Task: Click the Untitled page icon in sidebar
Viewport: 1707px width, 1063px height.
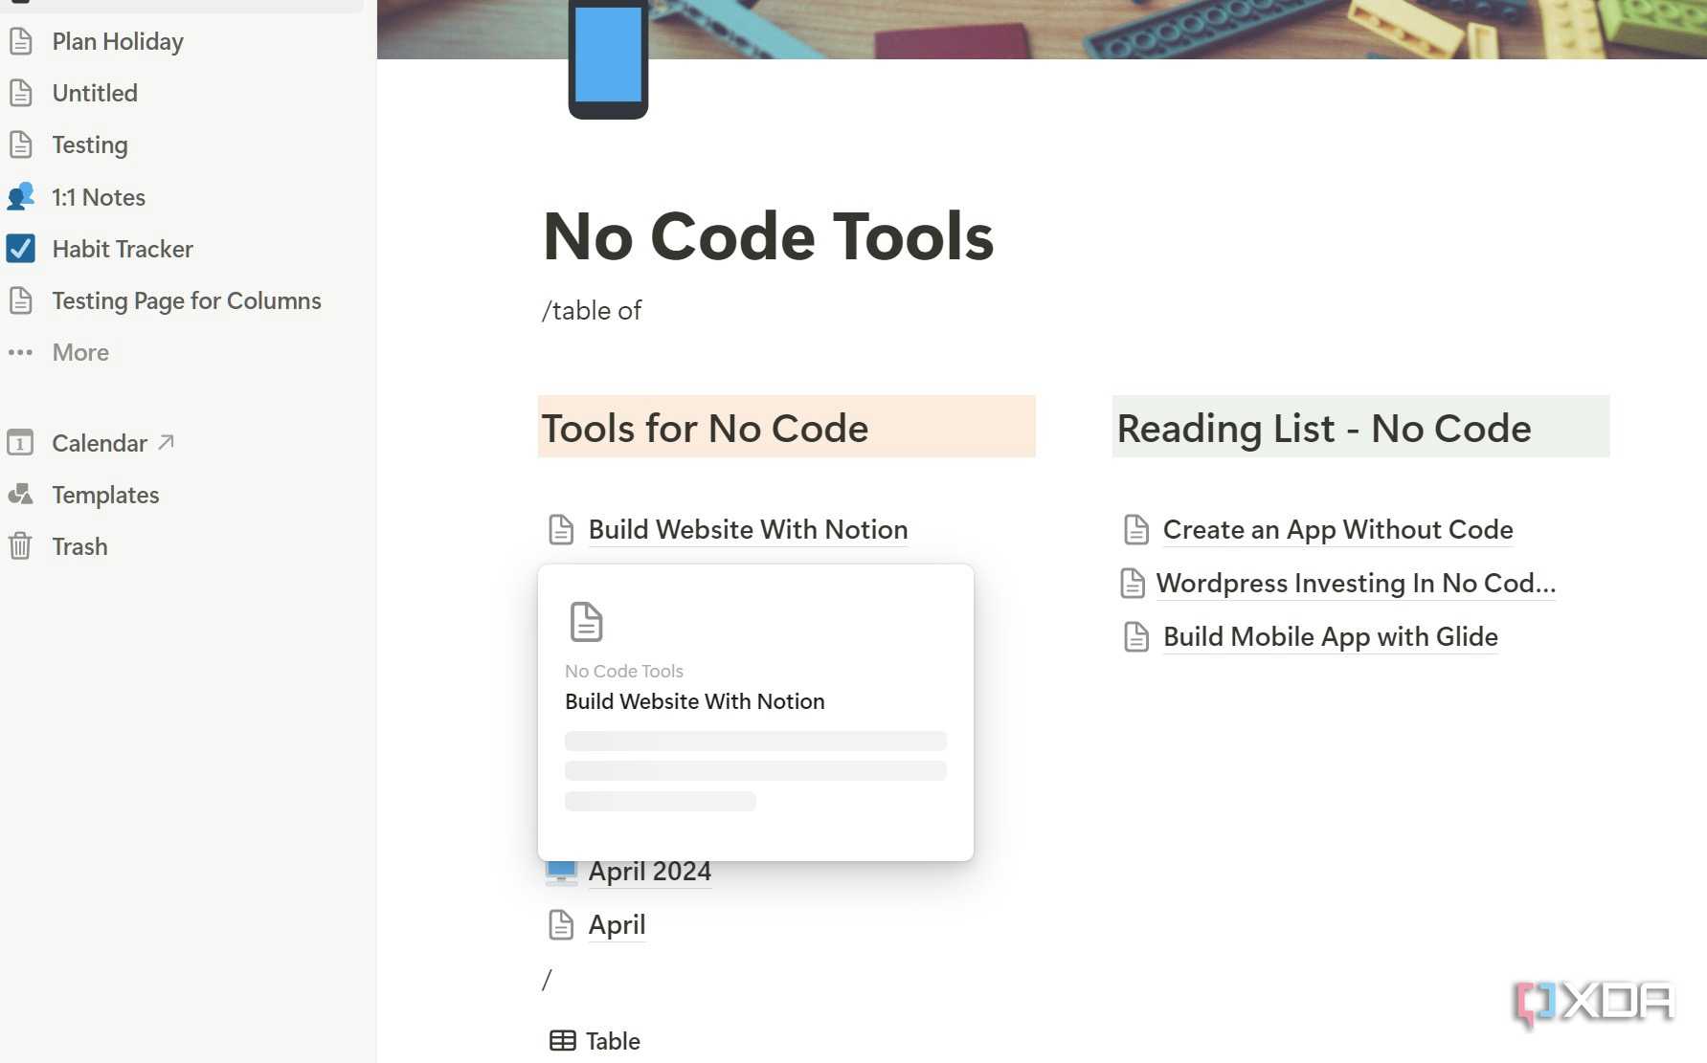Action: point(20,93)
